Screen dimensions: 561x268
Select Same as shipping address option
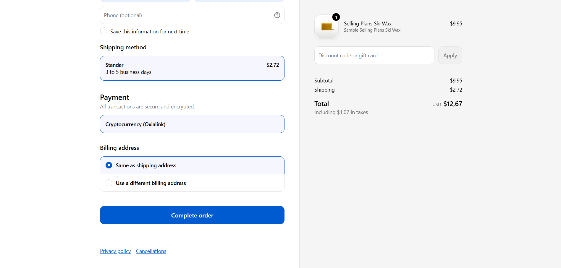point(192,165)
